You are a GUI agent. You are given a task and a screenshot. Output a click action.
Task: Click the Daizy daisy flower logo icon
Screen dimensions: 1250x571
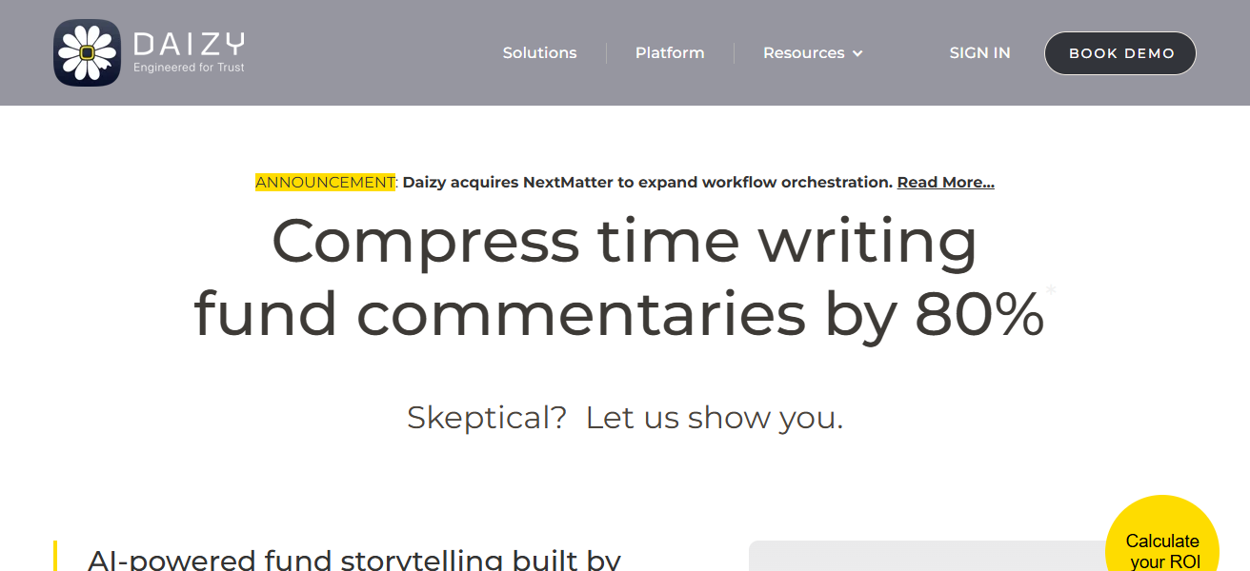tap(87, 53)
